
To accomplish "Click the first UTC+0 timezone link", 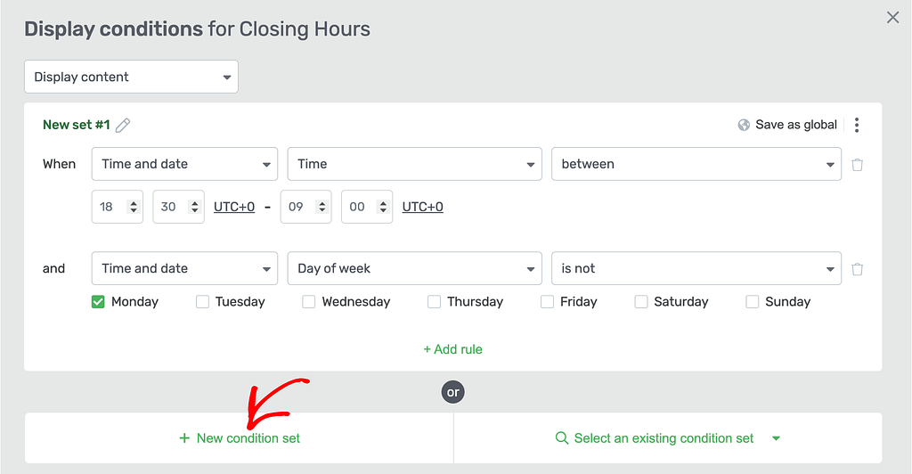I will 234,207.
